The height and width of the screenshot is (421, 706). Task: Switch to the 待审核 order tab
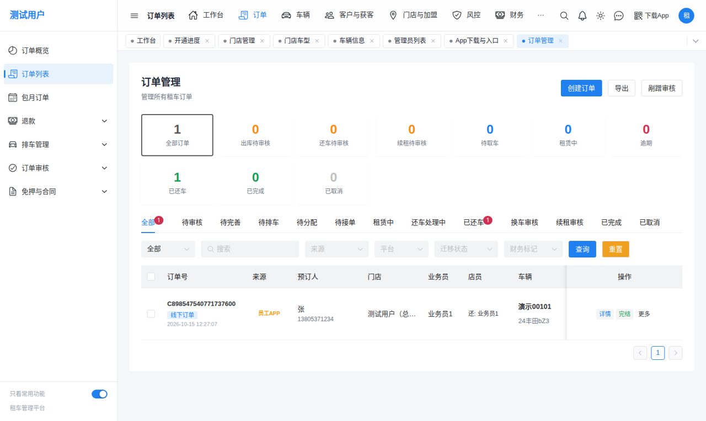[x=192, y=223]
